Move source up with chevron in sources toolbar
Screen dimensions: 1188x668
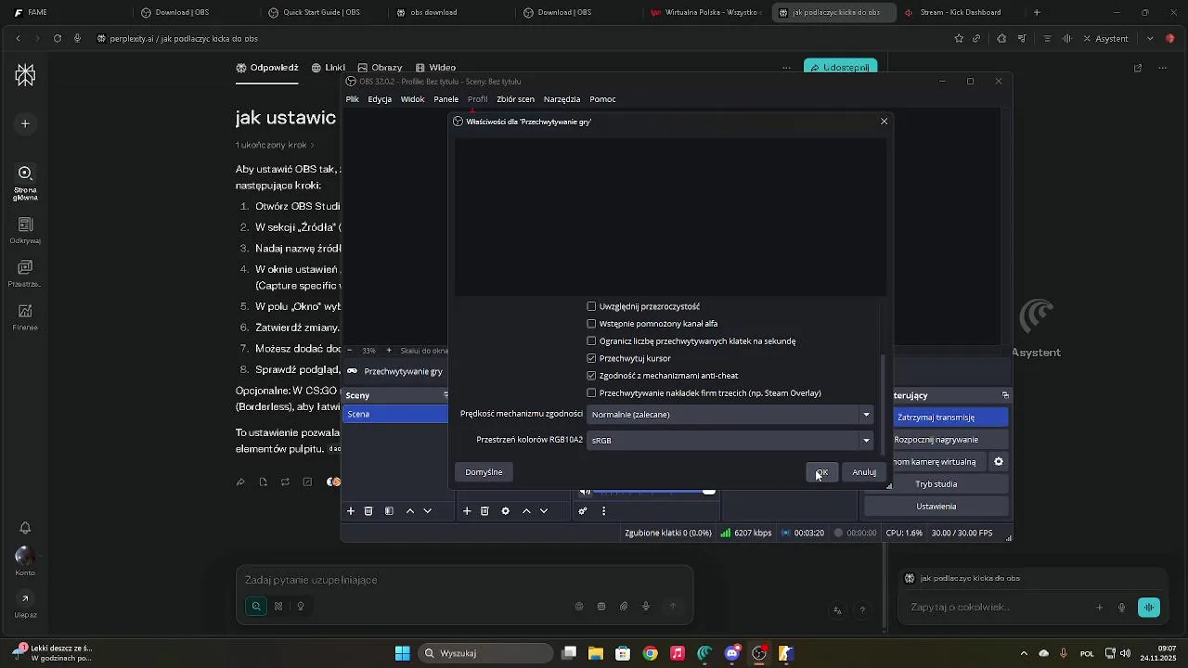[x=526, y=511]
